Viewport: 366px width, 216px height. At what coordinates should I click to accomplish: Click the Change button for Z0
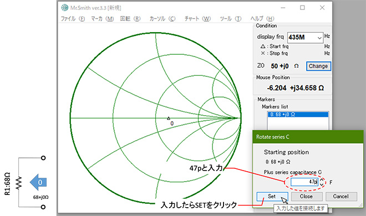tap(318, 66)
